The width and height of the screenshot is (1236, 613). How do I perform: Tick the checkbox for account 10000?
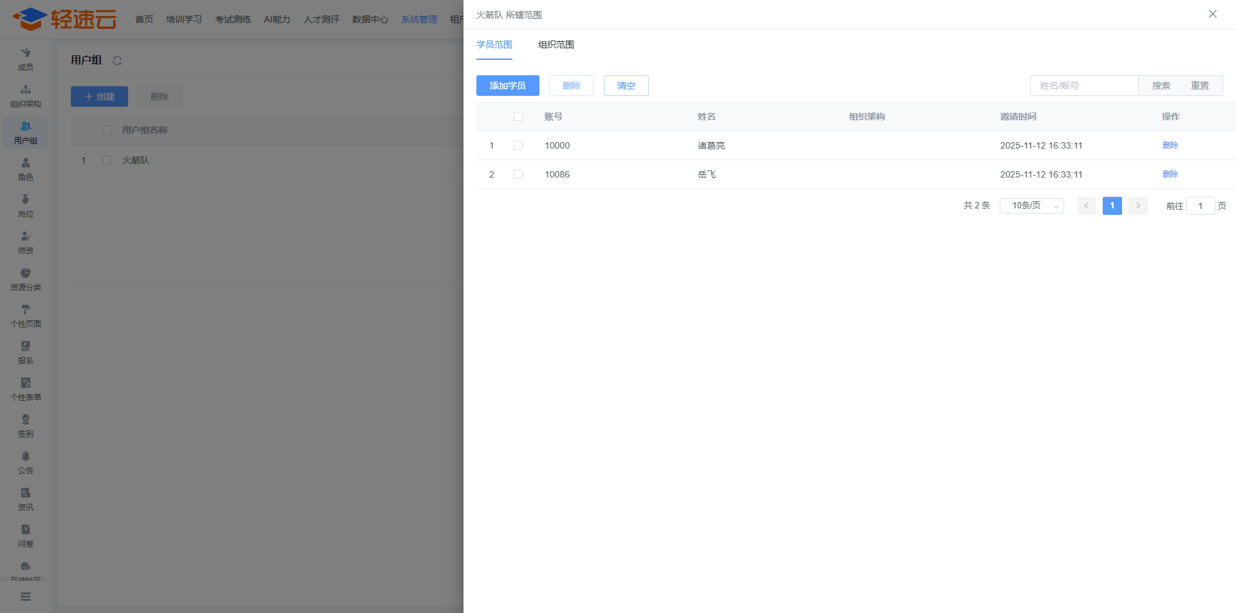tap(518, 145)
